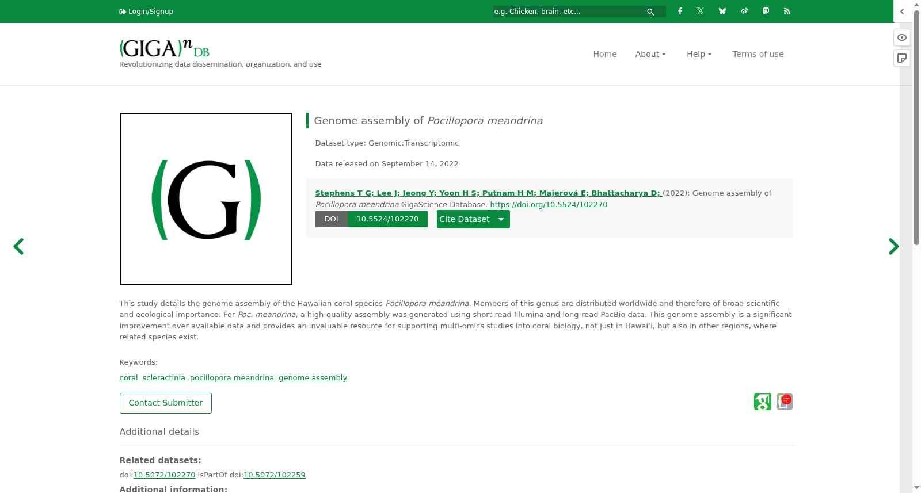Open the Terms of use page
Viewport: 921px width, 493px height.
click(x=758, y=54)
